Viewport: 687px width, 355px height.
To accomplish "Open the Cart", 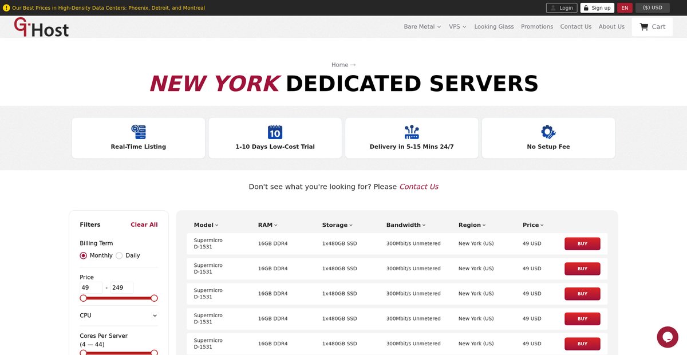I will [x=652, y=27].
